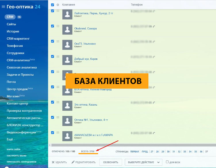Click row menu icon for Okobrend, Самара

click(x=58, y=26)
